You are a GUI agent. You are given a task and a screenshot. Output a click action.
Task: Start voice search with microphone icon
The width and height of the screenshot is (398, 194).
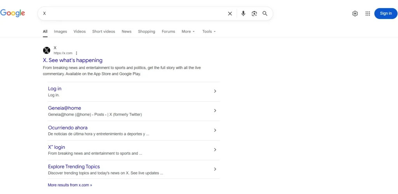tap(243, 14)
